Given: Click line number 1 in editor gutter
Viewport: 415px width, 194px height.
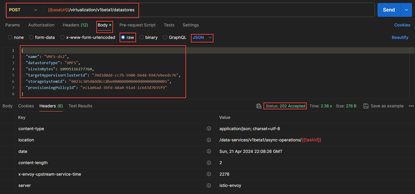Looking at the screenshot, I should 13,50.
